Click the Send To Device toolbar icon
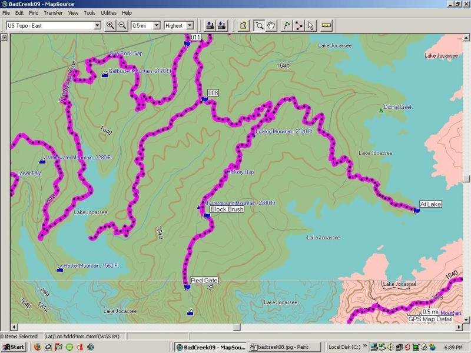 pos(210,25)
